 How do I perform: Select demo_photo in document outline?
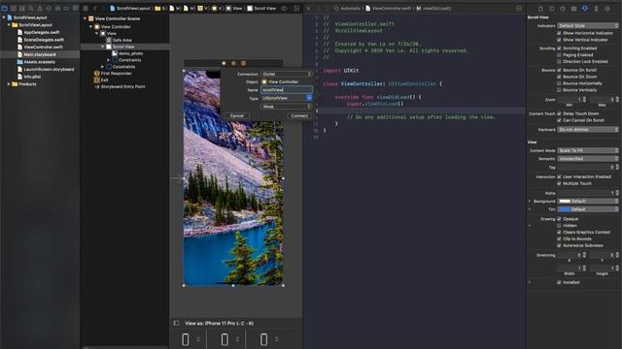130,53
